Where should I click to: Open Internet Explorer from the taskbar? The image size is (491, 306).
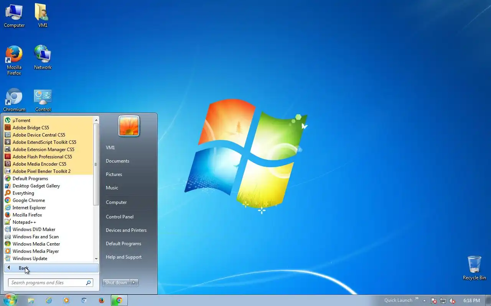(x=49, y=300)
